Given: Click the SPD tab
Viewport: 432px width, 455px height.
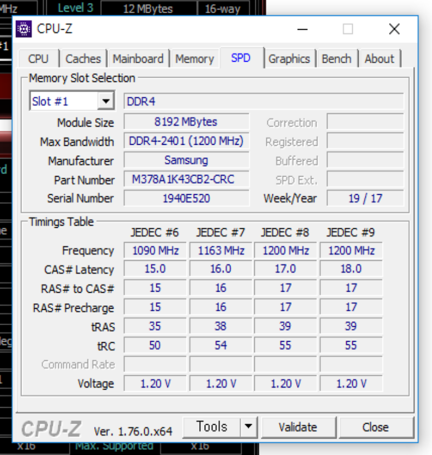Looking at the screenshot, I should pos(241,58).
